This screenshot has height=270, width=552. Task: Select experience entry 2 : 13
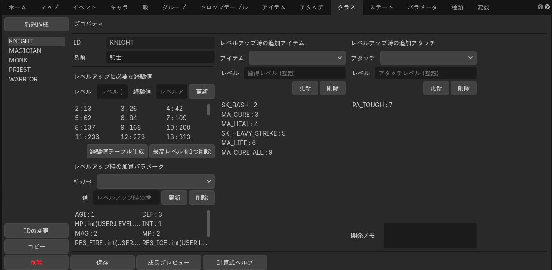83,109
